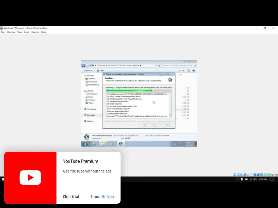Click the display settings status bar icon
Image resolution: width=278 pixels, height=208 pixels.
click(255, 175)
